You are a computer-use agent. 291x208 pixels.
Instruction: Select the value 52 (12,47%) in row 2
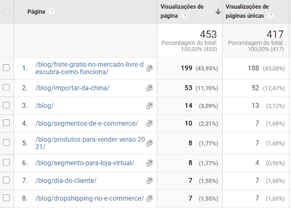268,88
